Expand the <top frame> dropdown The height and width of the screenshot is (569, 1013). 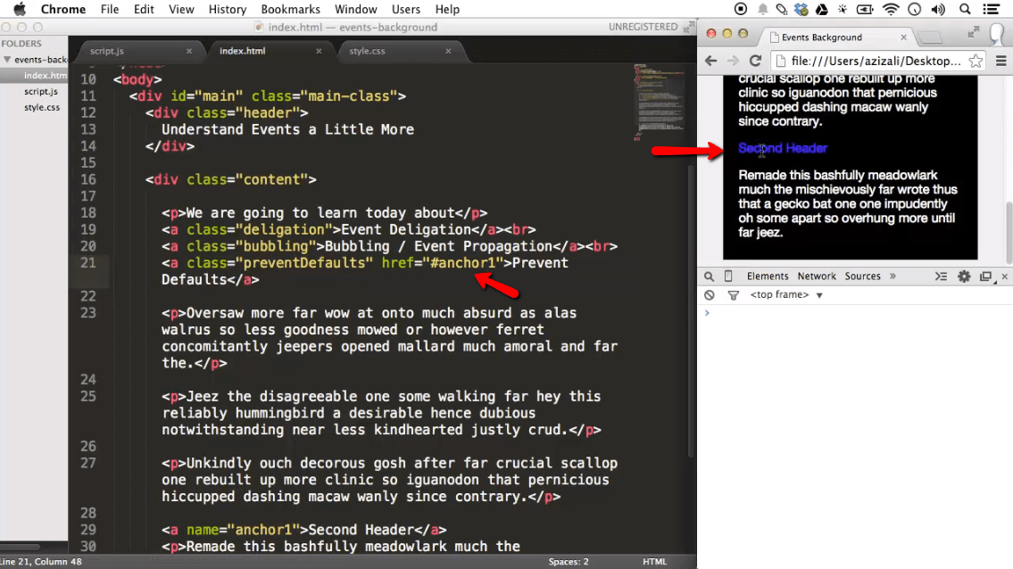tap(785, 294)
